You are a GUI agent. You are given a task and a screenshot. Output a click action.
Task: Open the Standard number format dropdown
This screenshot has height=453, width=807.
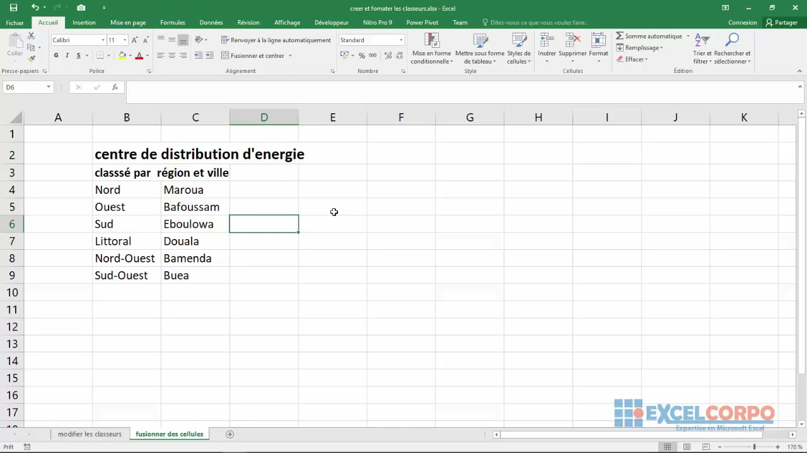tap(400, 40)
